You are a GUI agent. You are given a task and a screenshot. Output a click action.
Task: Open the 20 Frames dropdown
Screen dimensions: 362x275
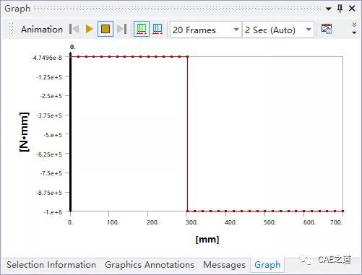[x=206, y=30]
